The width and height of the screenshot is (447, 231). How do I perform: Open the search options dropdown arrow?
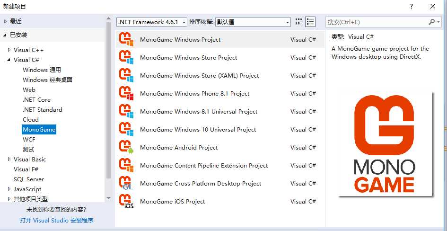coord(438,22)
